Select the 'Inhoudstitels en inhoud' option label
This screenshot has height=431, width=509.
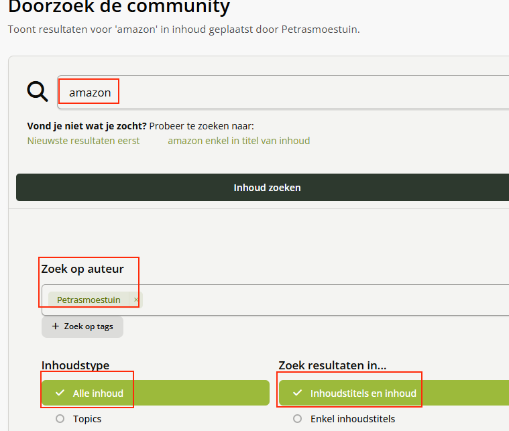[363, 393]
